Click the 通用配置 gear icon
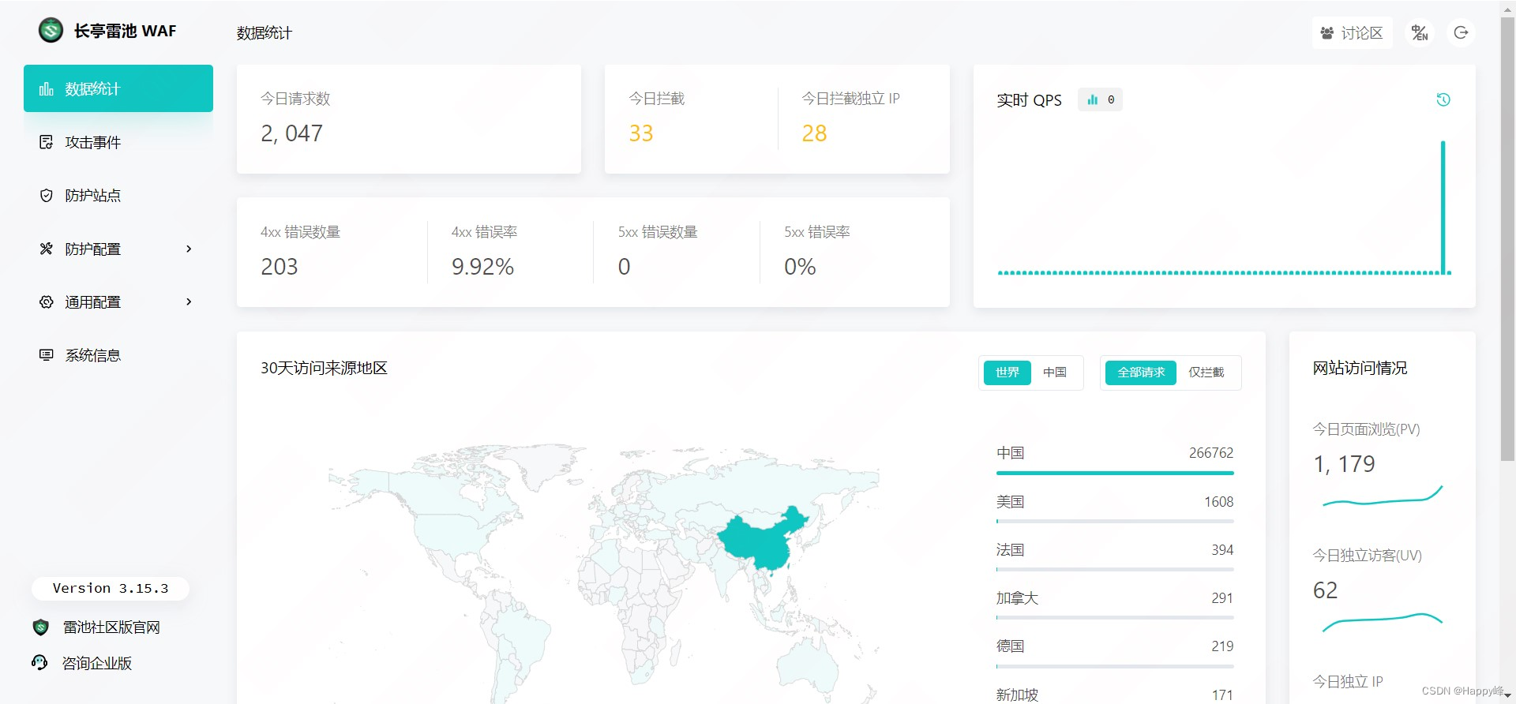Viewport: 1516px width, 704px height. [47, 301]
